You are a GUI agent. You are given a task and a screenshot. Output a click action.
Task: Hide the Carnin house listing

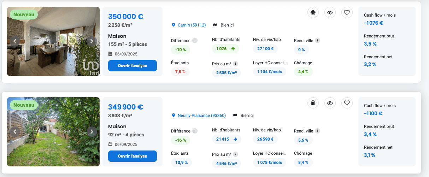(x=330, y=13)
